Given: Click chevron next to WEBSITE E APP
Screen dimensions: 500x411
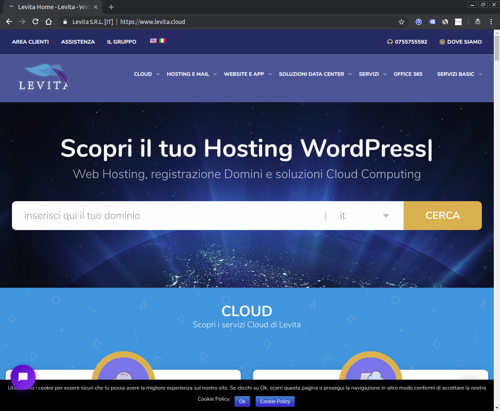Looking at the screenshot, I should tap(270, 74).
